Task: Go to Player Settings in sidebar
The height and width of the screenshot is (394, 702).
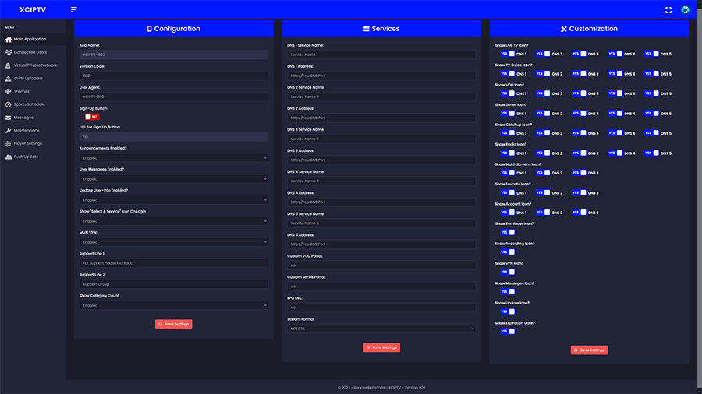Action: coord(27,143)
